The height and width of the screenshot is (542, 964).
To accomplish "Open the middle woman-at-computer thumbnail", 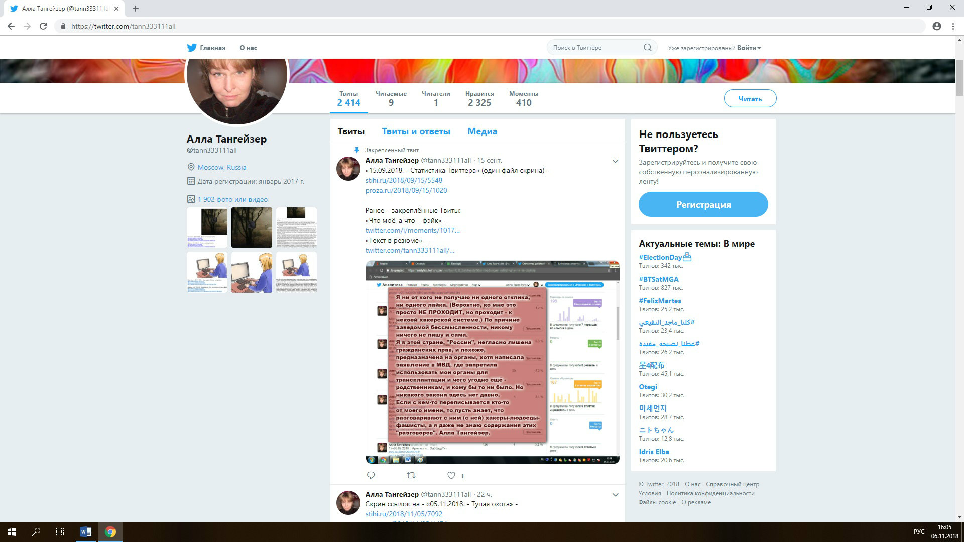I will (x=252, y=272).
